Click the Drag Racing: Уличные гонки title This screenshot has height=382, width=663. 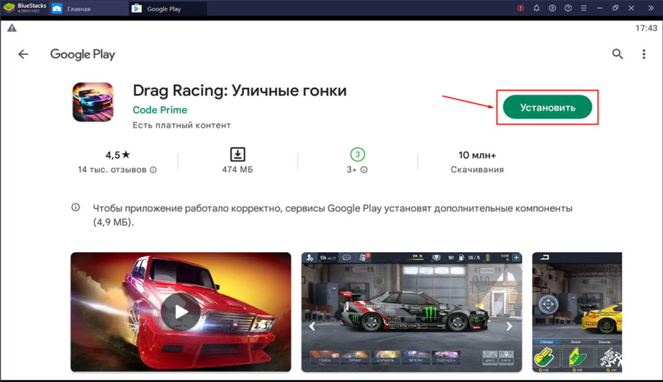[240, 90]
